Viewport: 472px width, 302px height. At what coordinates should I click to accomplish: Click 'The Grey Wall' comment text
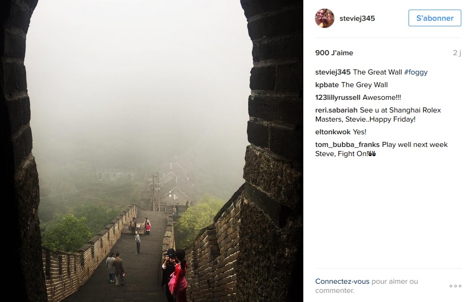(x=364, y=85)
